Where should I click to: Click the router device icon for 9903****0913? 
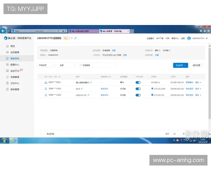pos(46,82)
